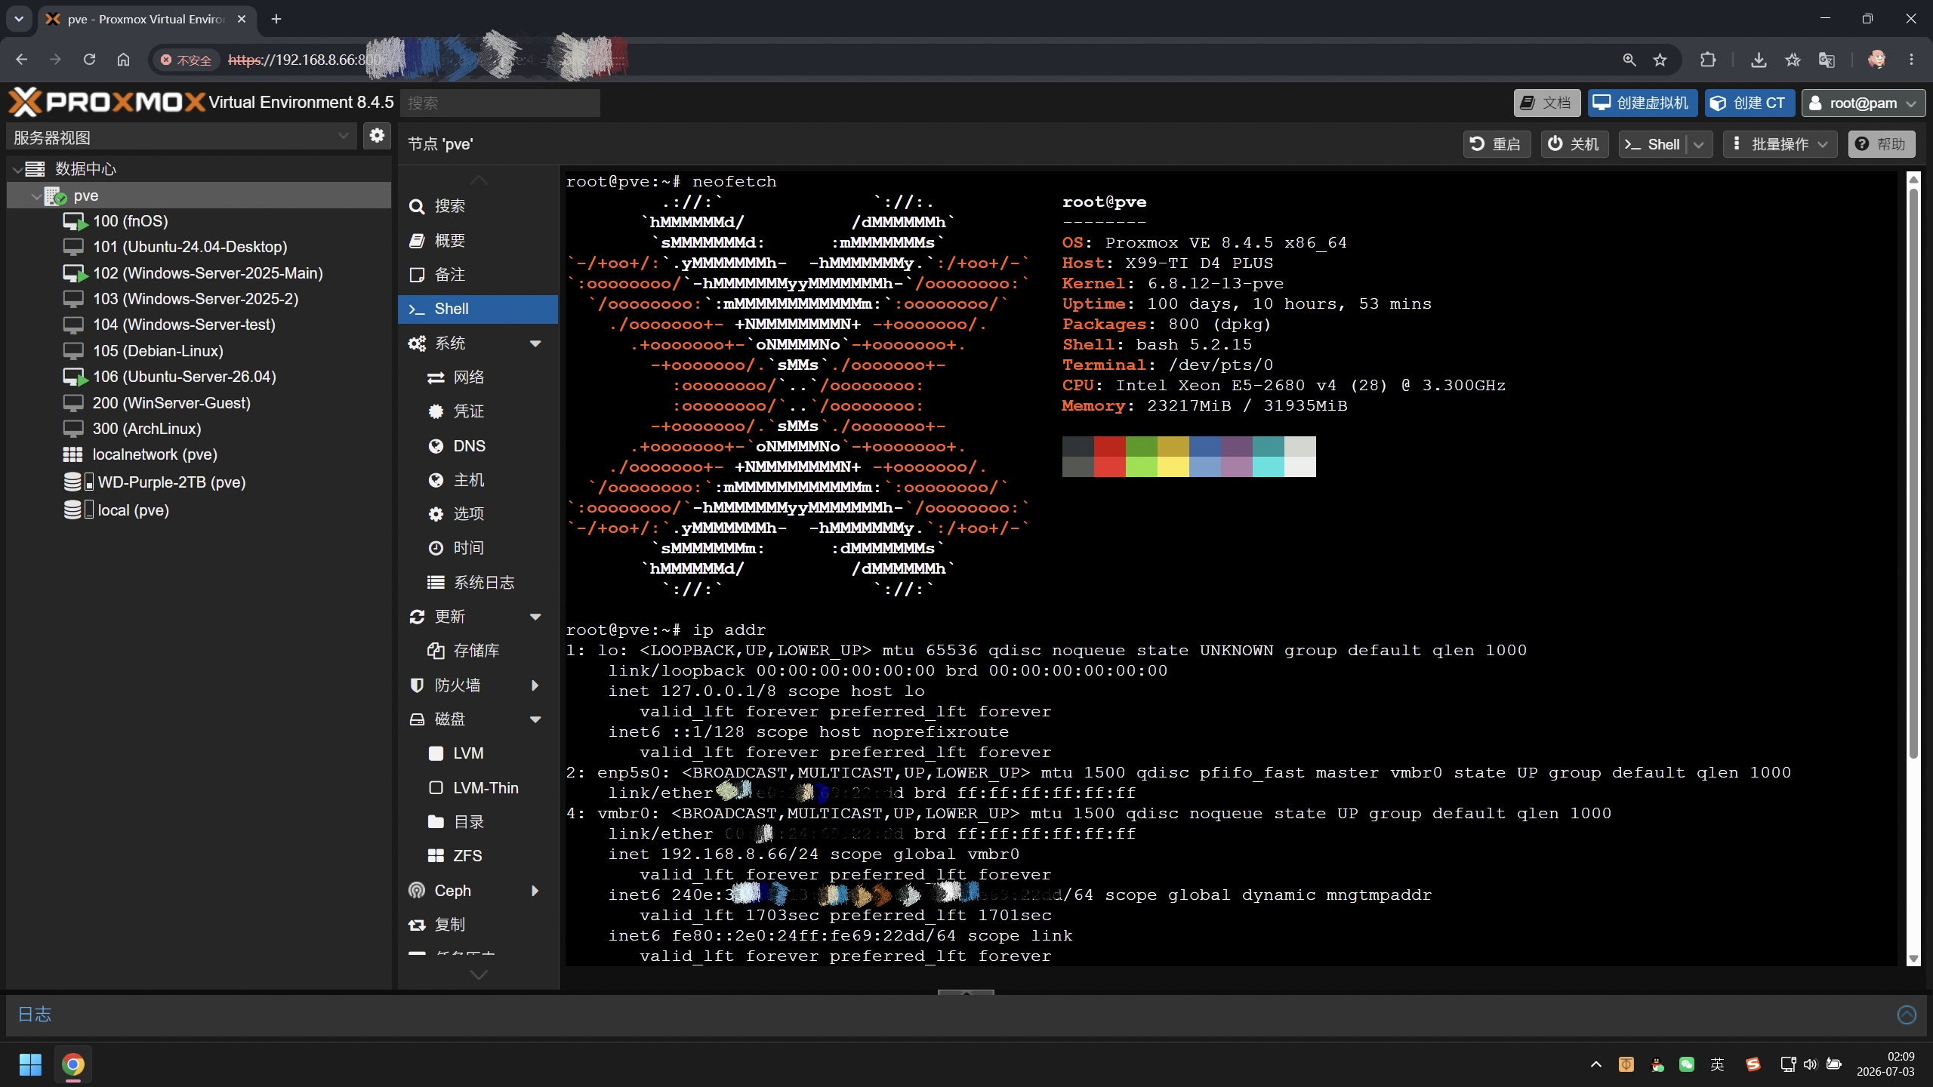The image size is (1933, 1087).
Task: Open the 目录 directory page
Action: [x=477, y=822]
